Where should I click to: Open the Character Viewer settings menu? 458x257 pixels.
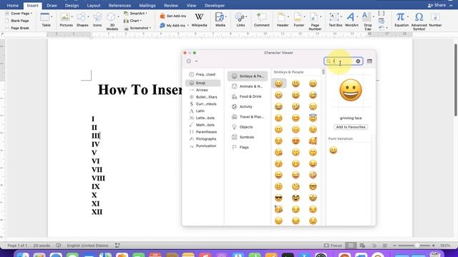point(192,61)
